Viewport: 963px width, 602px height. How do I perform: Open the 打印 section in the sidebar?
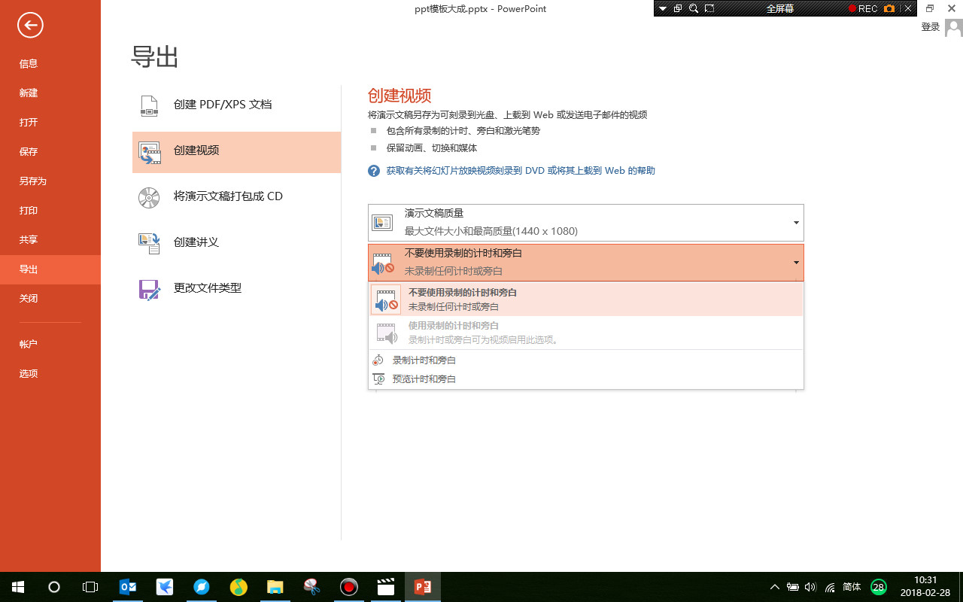[x=29, y=210]
